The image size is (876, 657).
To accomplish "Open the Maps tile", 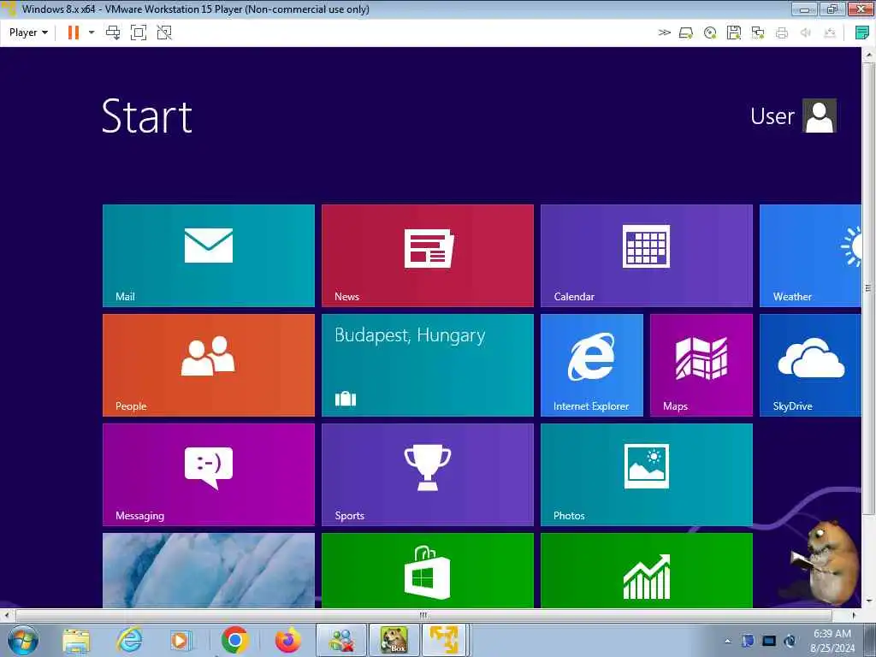I will 701,364.
